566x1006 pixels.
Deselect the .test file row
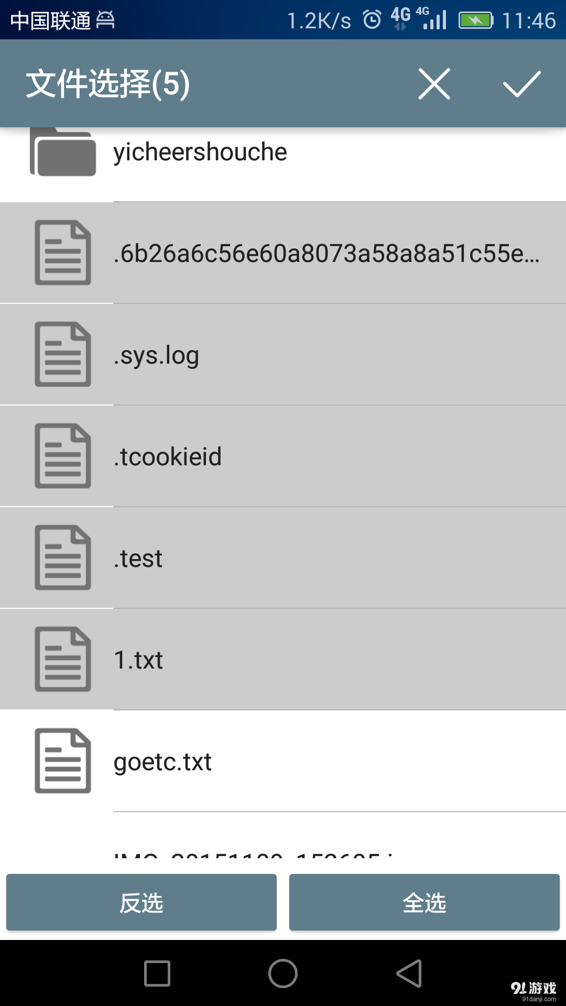pyautogui.click(x=314, y=559)
